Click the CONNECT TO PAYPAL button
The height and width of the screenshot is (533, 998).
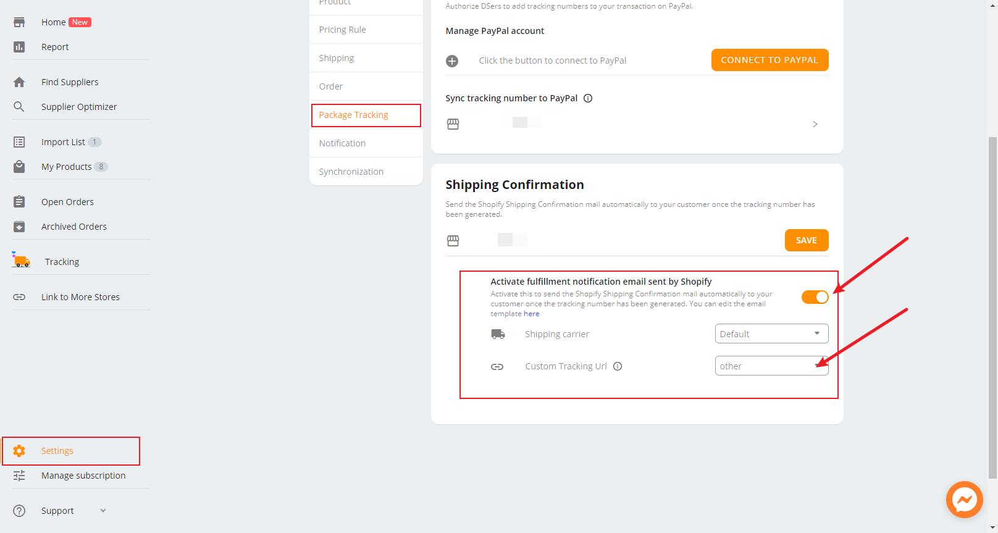(769, 60)
